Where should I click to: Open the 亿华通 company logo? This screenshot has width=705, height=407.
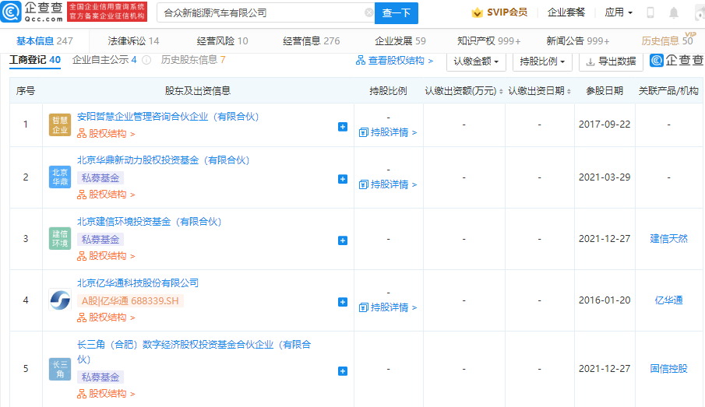click(60, 300)
